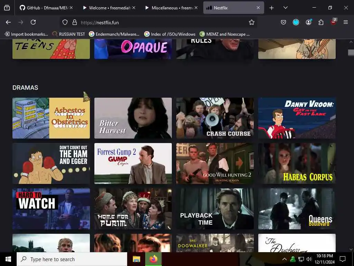Open the Windows Start menu
This screenshot has height=266, width=354.
coord(8,259)
